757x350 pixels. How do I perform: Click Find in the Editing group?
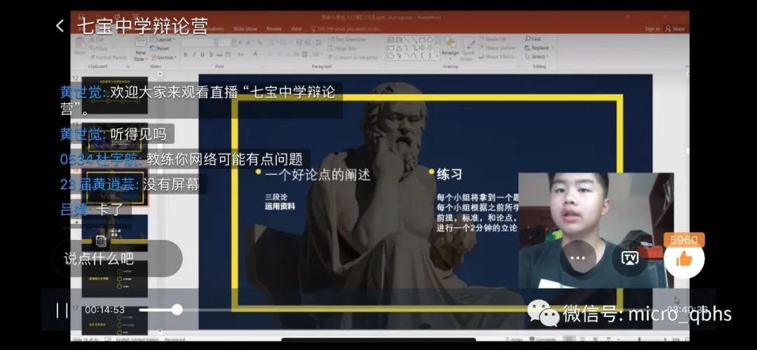pyautogui.click(x=533, y=39)
